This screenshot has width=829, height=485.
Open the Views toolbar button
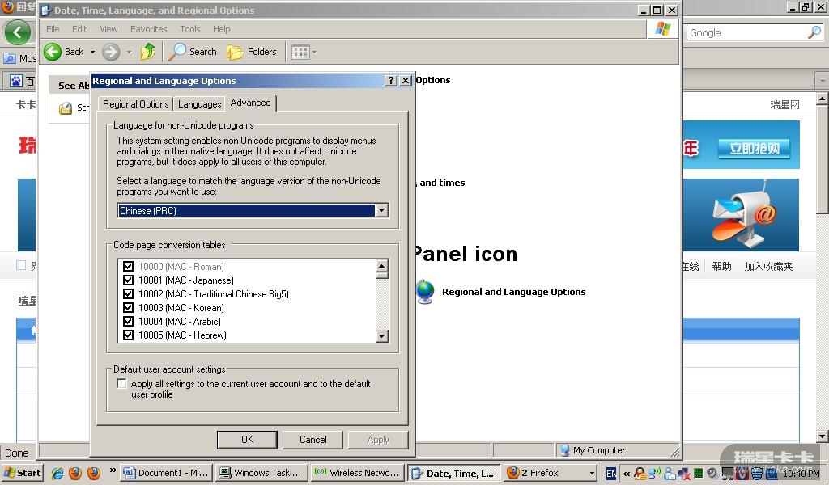tap(300, 52)
